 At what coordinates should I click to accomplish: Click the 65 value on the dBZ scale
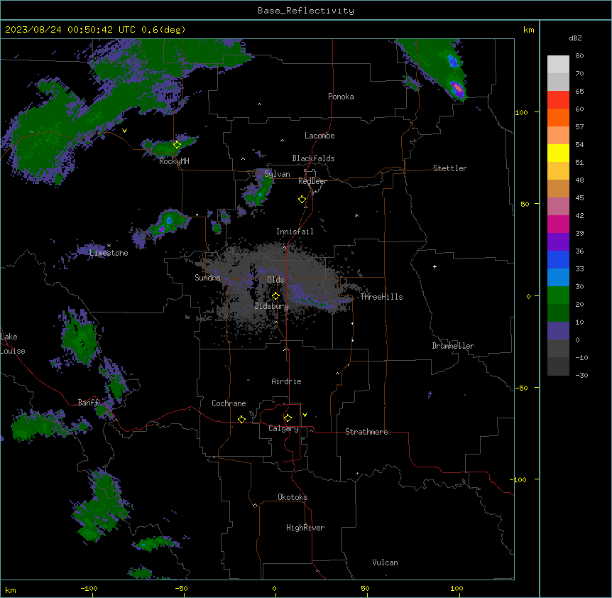[579, 92]
